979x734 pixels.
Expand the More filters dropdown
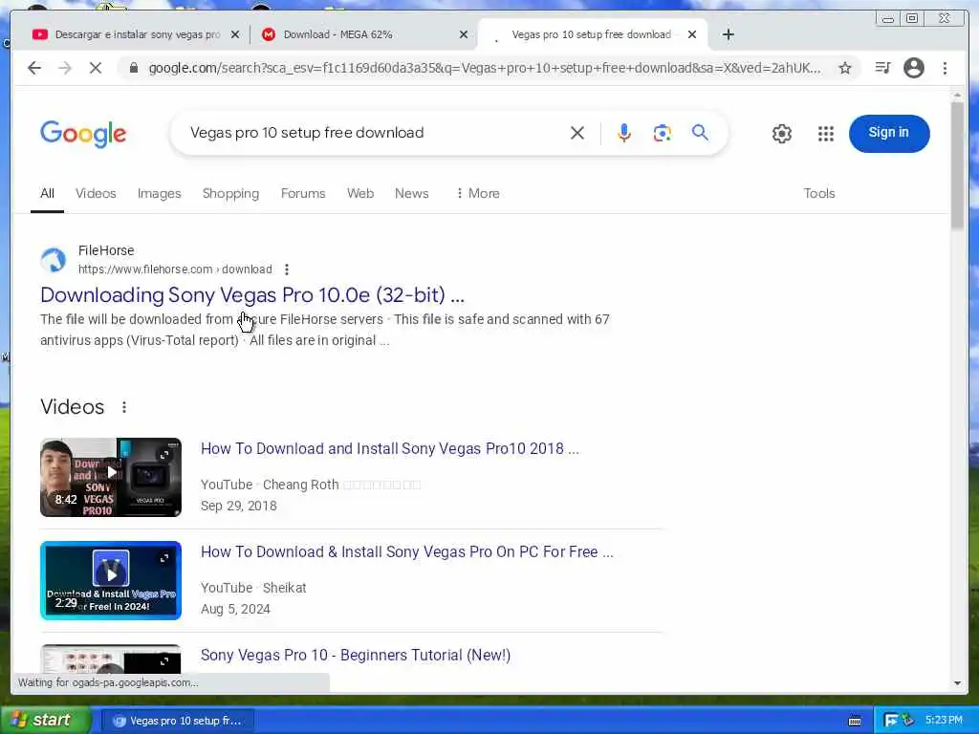(478, 193)
